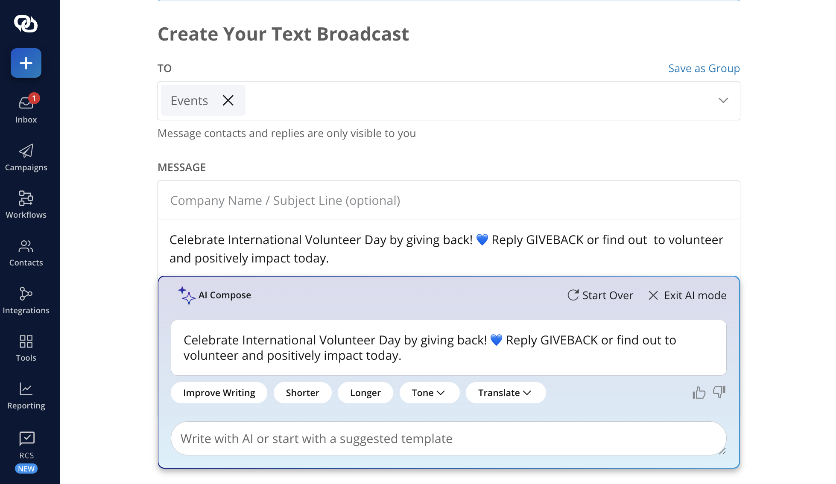
Task: Open the Inbox from the sidebar
Action: [x=26, y=109]
